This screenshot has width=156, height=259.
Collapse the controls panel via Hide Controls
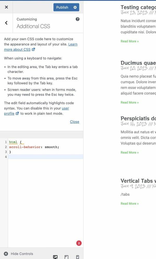(x=22, y=254)
